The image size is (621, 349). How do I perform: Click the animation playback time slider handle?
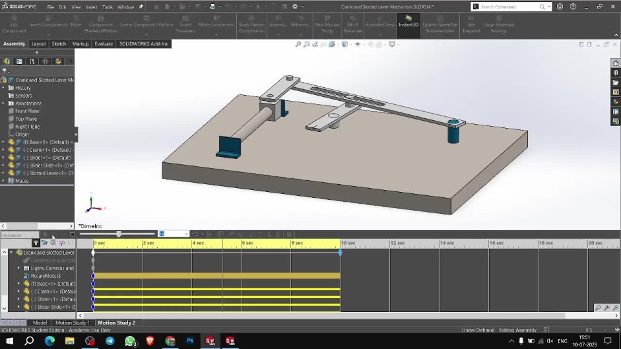[x=118, y=234]
